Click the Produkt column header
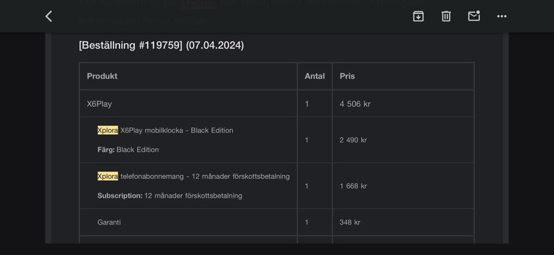Viewport: 554px width, 255px height. coord(102,76)
